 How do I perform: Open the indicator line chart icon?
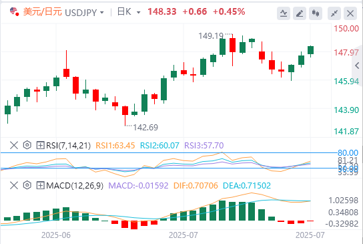pos(284,13)
